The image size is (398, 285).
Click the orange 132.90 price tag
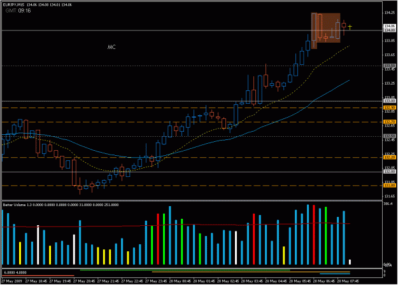coord(389,108)
